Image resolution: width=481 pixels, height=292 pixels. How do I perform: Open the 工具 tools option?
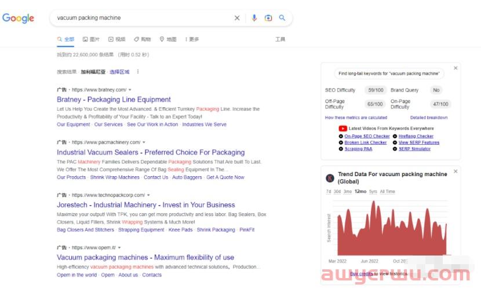click(280, 39)
